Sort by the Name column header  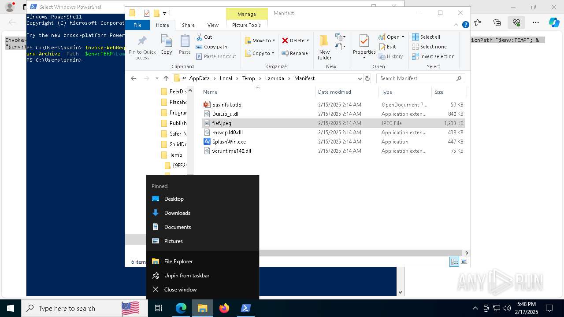258,92
